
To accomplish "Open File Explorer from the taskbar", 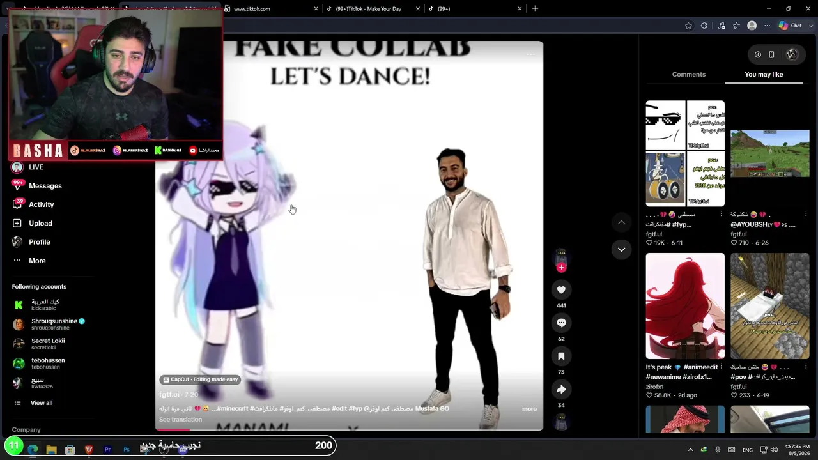I will click(52, 450).
